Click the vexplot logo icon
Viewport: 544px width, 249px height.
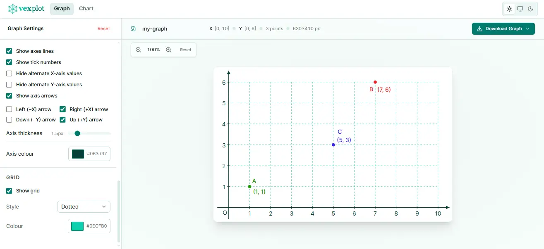14,9
